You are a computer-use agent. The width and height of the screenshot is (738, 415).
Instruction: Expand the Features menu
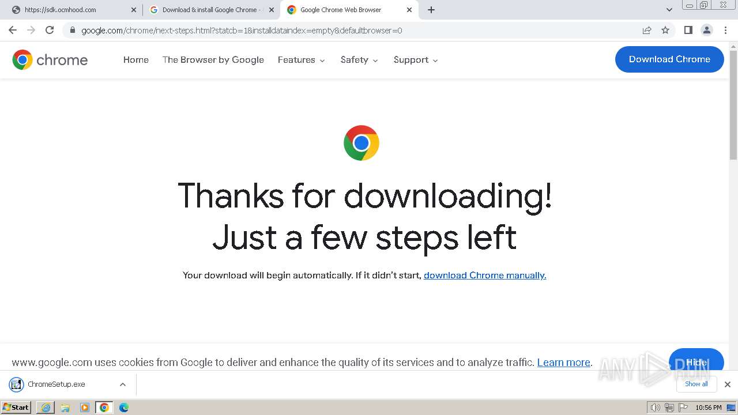pos(302,59)
